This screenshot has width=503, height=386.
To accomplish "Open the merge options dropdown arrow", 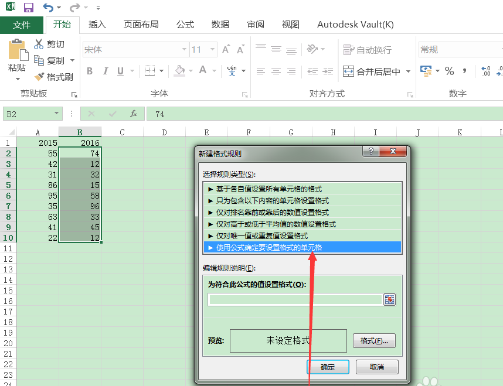I will (409, 71).
